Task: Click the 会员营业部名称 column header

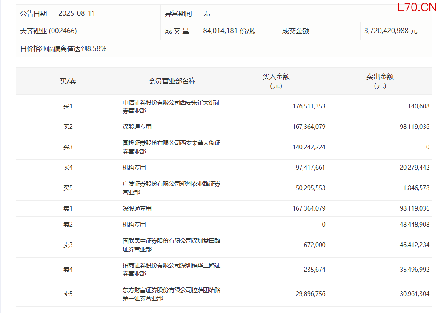Action: (172, 81)
